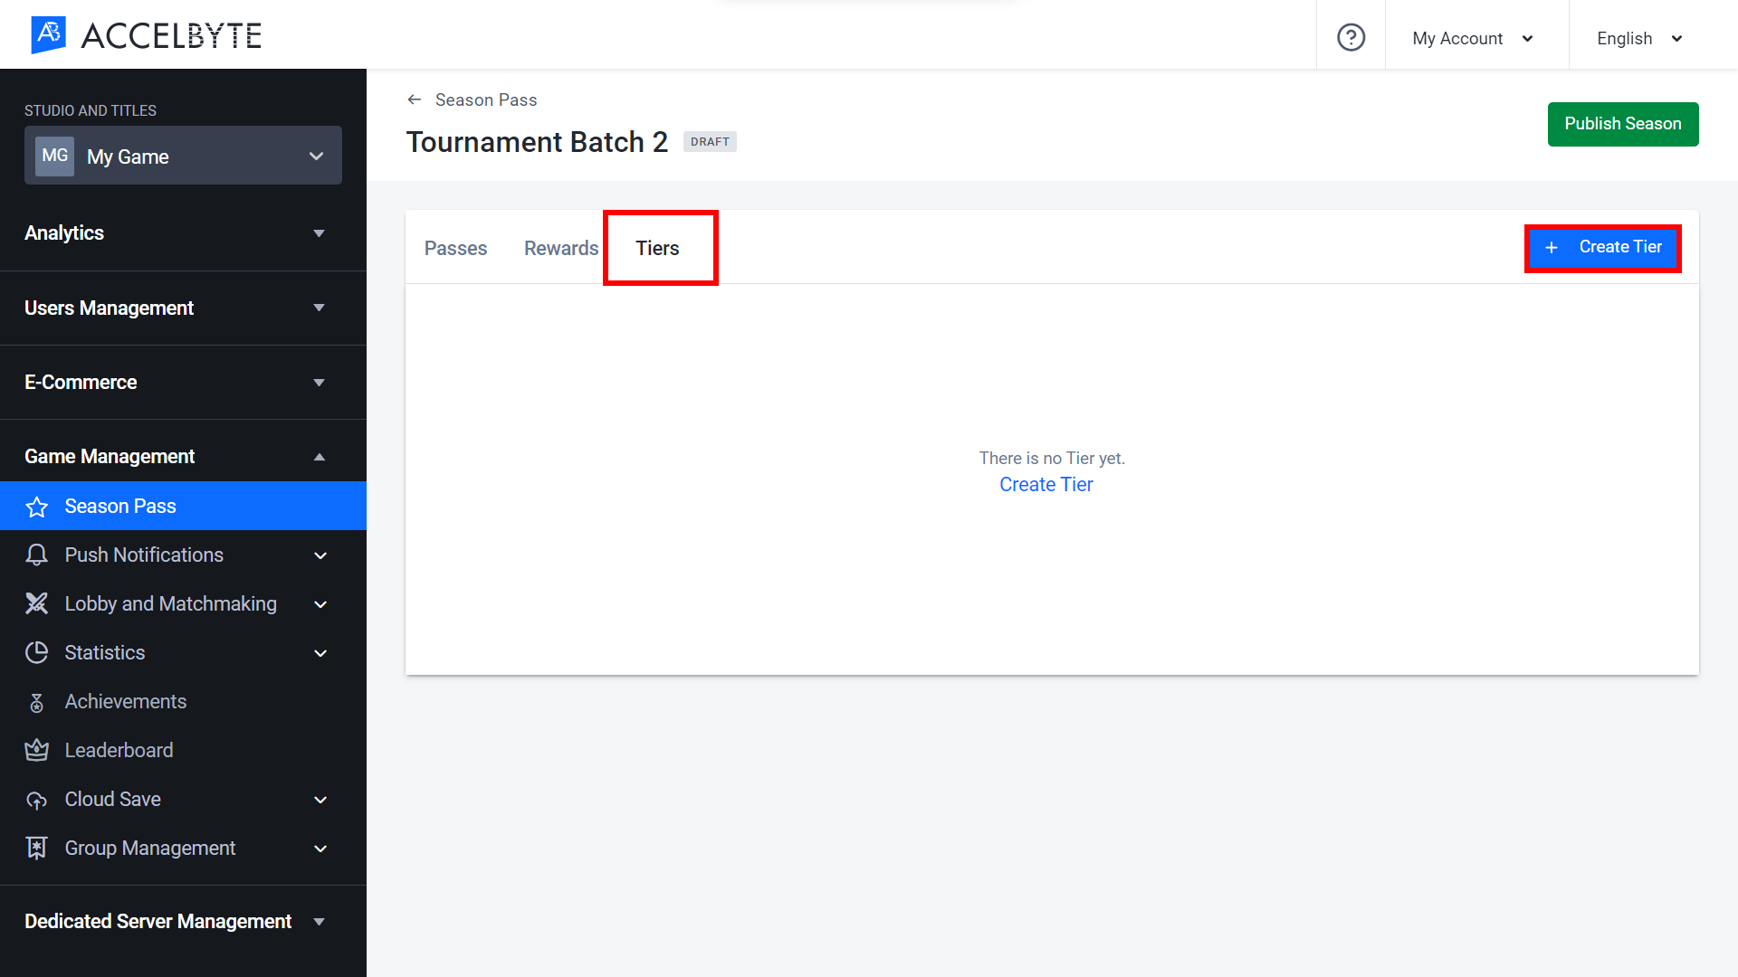Screen dimensions: 1738x977
Task: Select the Rewards tab
Action: (561, 248)
